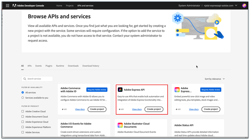Click API type icon on Adobe Express Embed card
The height and width of the screenshot is (140, 250).
(176, 109)
